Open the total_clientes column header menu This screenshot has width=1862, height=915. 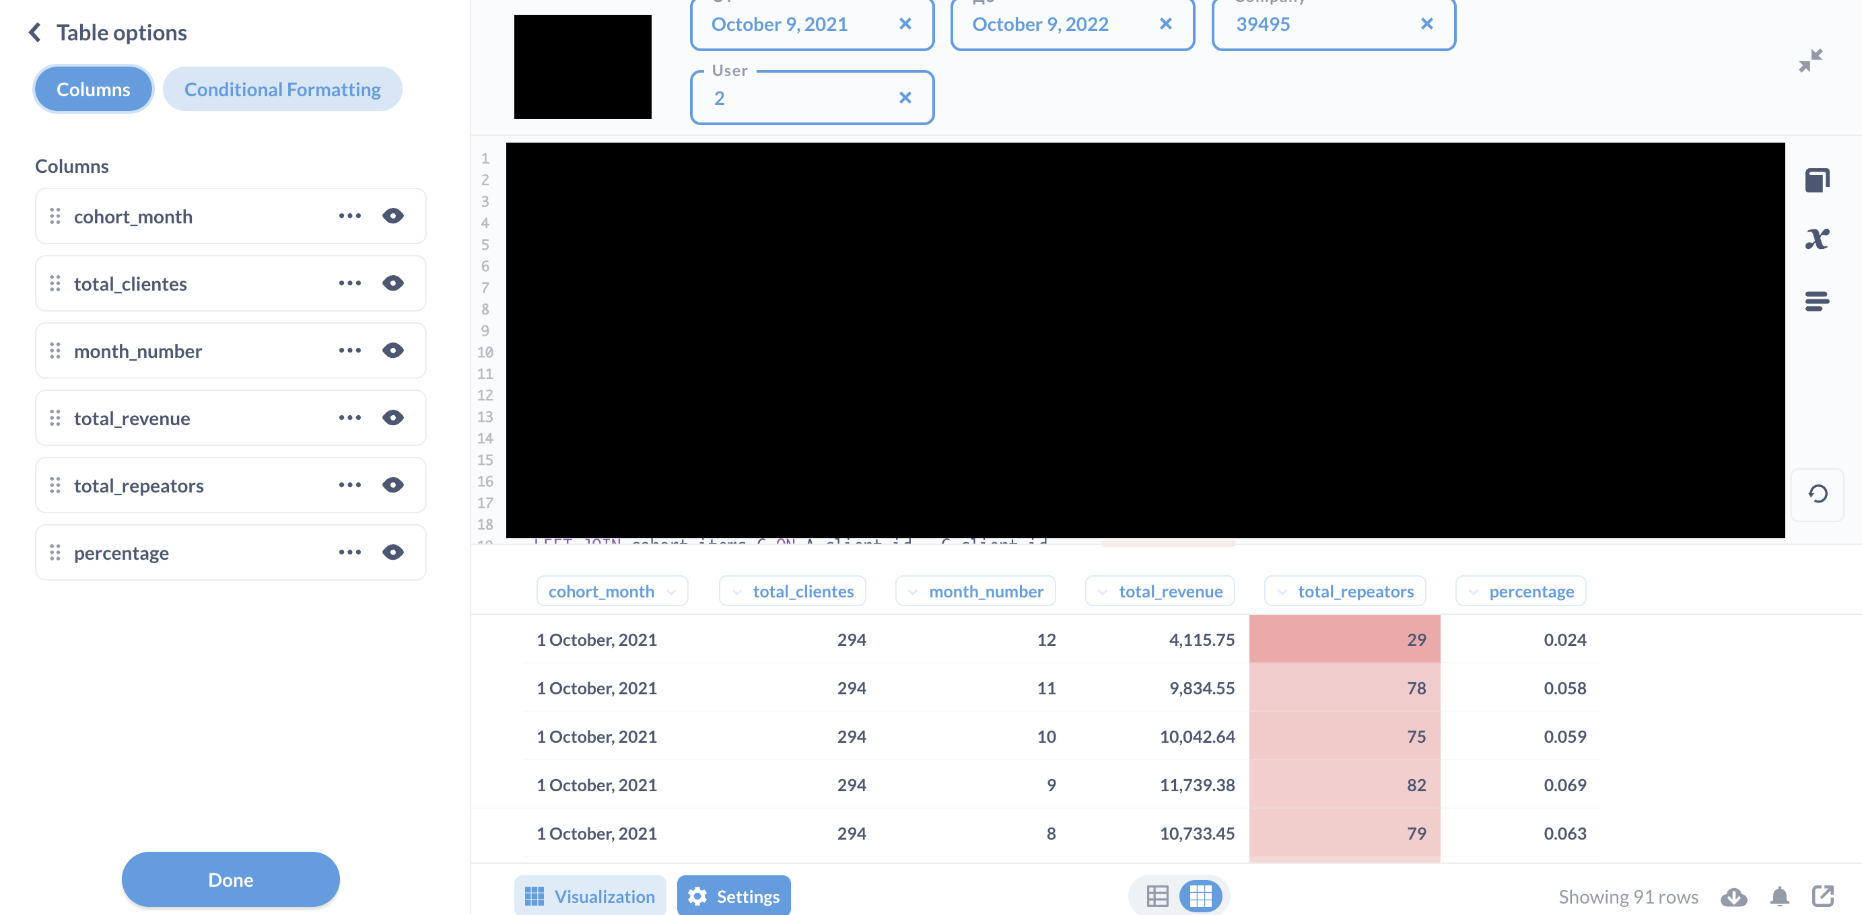click(x=736, y=591)
